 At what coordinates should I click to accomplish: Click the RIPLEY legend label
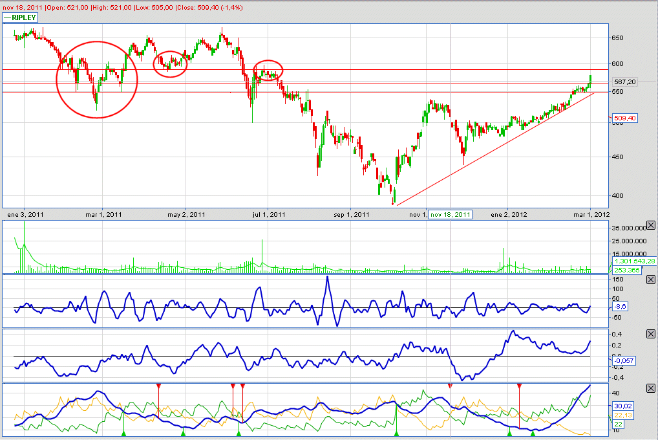[23, 18]
